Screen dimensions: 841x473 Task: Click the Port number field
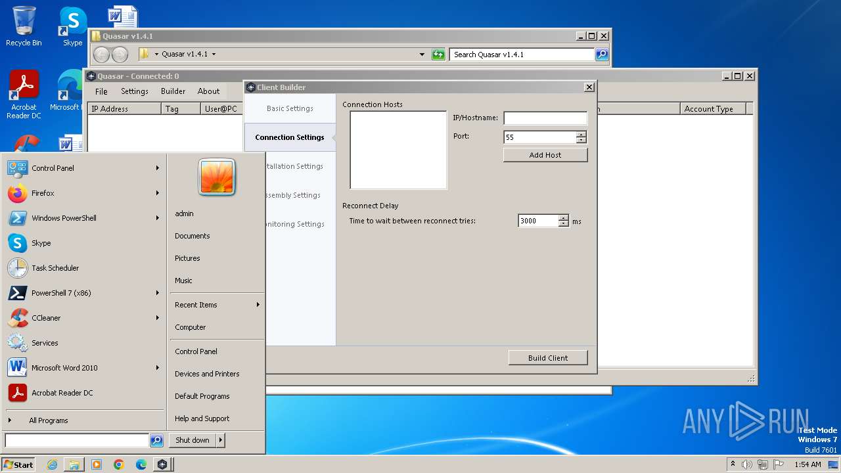540,137
